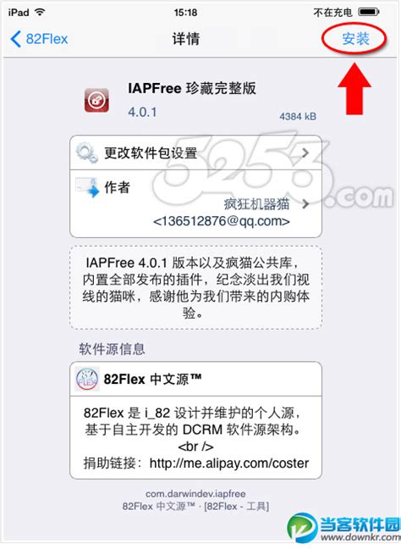Viewport: 401px width, 549px height.
Task: Tap the Wi-Fi status icon
Action: pos(40,12)
